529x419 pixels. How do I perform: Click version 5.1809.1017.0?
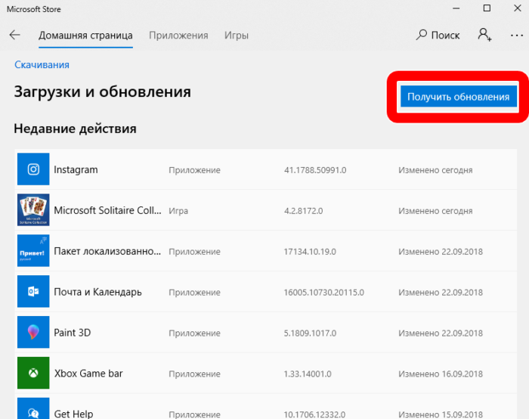(310, 334)
